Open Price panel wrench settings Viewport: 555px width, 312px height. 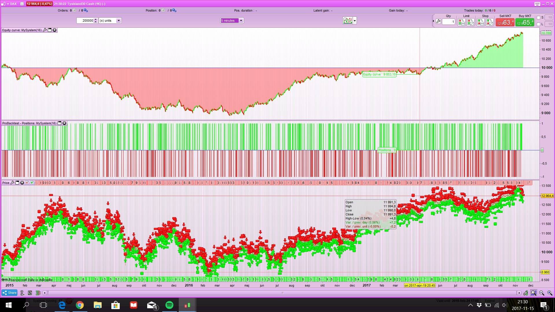click(x=12, y=183)
